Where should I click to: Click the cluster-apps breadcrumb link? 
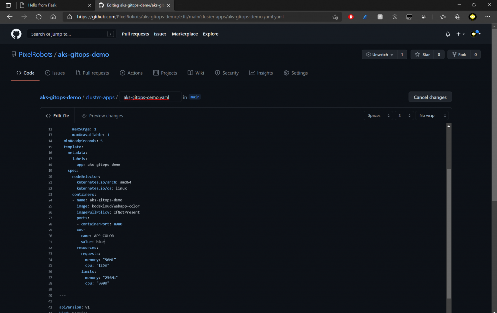coord(100,97)
